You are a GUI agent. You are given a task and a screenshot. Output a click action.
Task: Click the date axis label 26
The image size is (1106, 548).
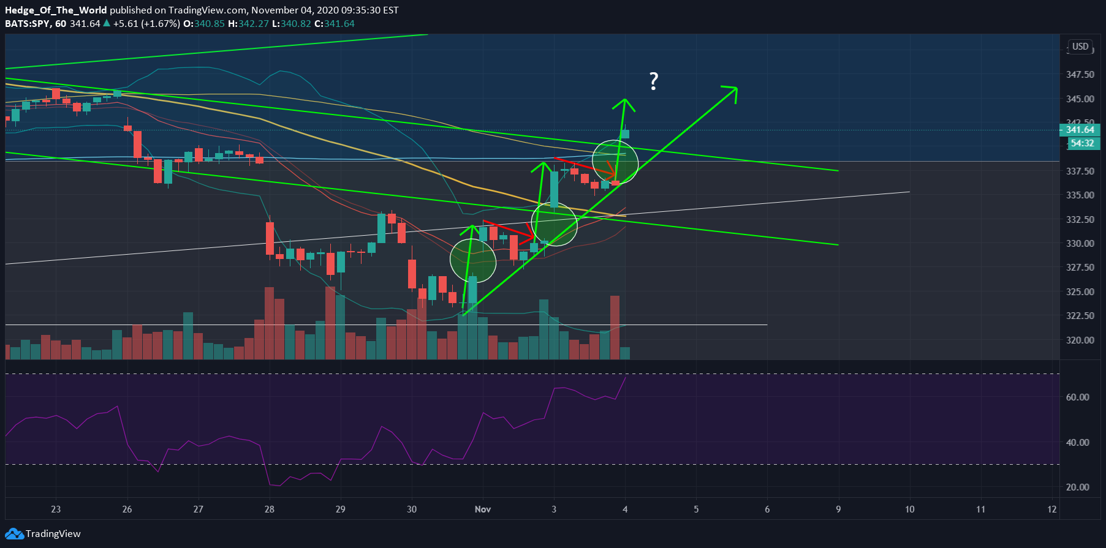[x=127, y=509]
